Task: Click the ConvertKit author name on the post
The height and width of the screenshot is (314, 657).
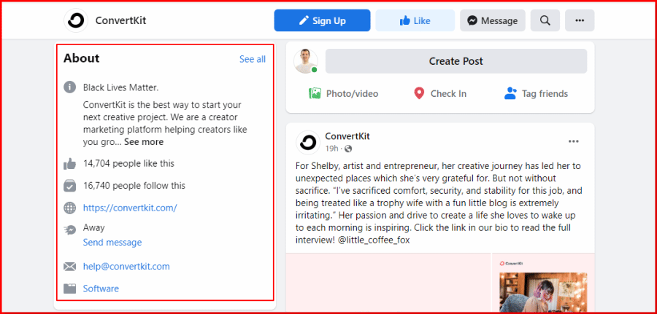Action: [347, 136]
